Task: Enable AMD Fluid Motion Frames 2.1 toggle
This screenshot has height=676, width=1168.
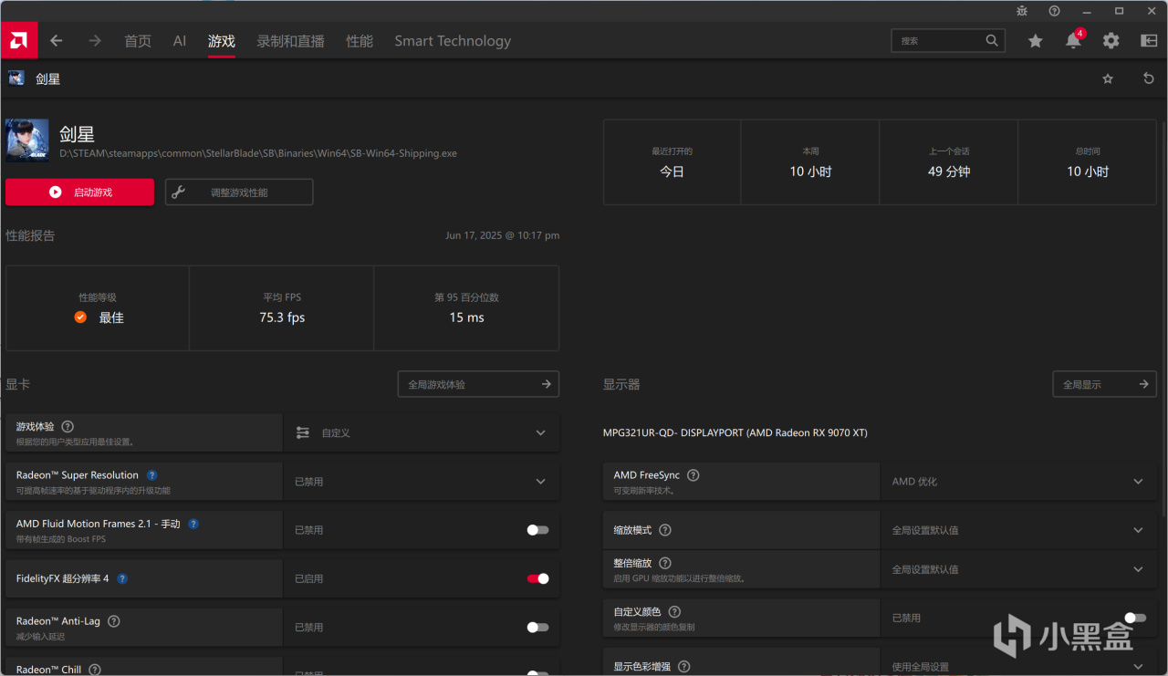Action: 537,530
